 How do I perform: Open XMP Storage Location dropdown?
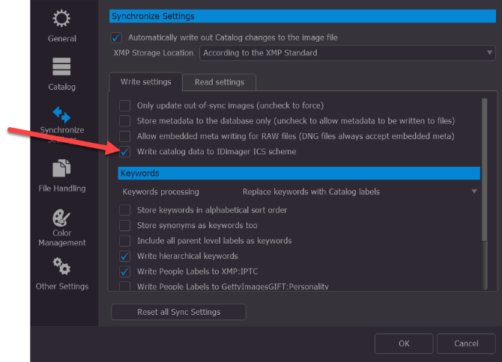coord(348,52)
